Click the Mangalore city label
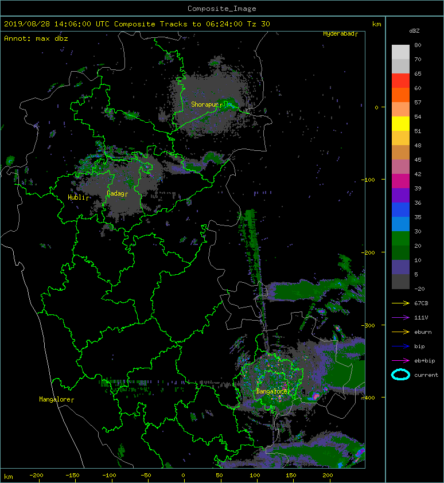The width and height of the screenshot is (444, 483). [x=56, y=399]
